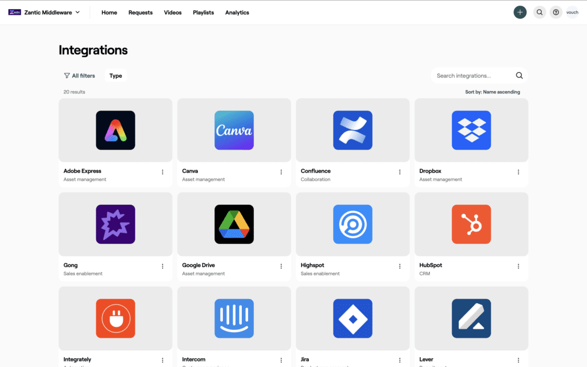This screenshot has height=367, width=587.
Task: Open the vouch account avatar
Action: point(573,13)
